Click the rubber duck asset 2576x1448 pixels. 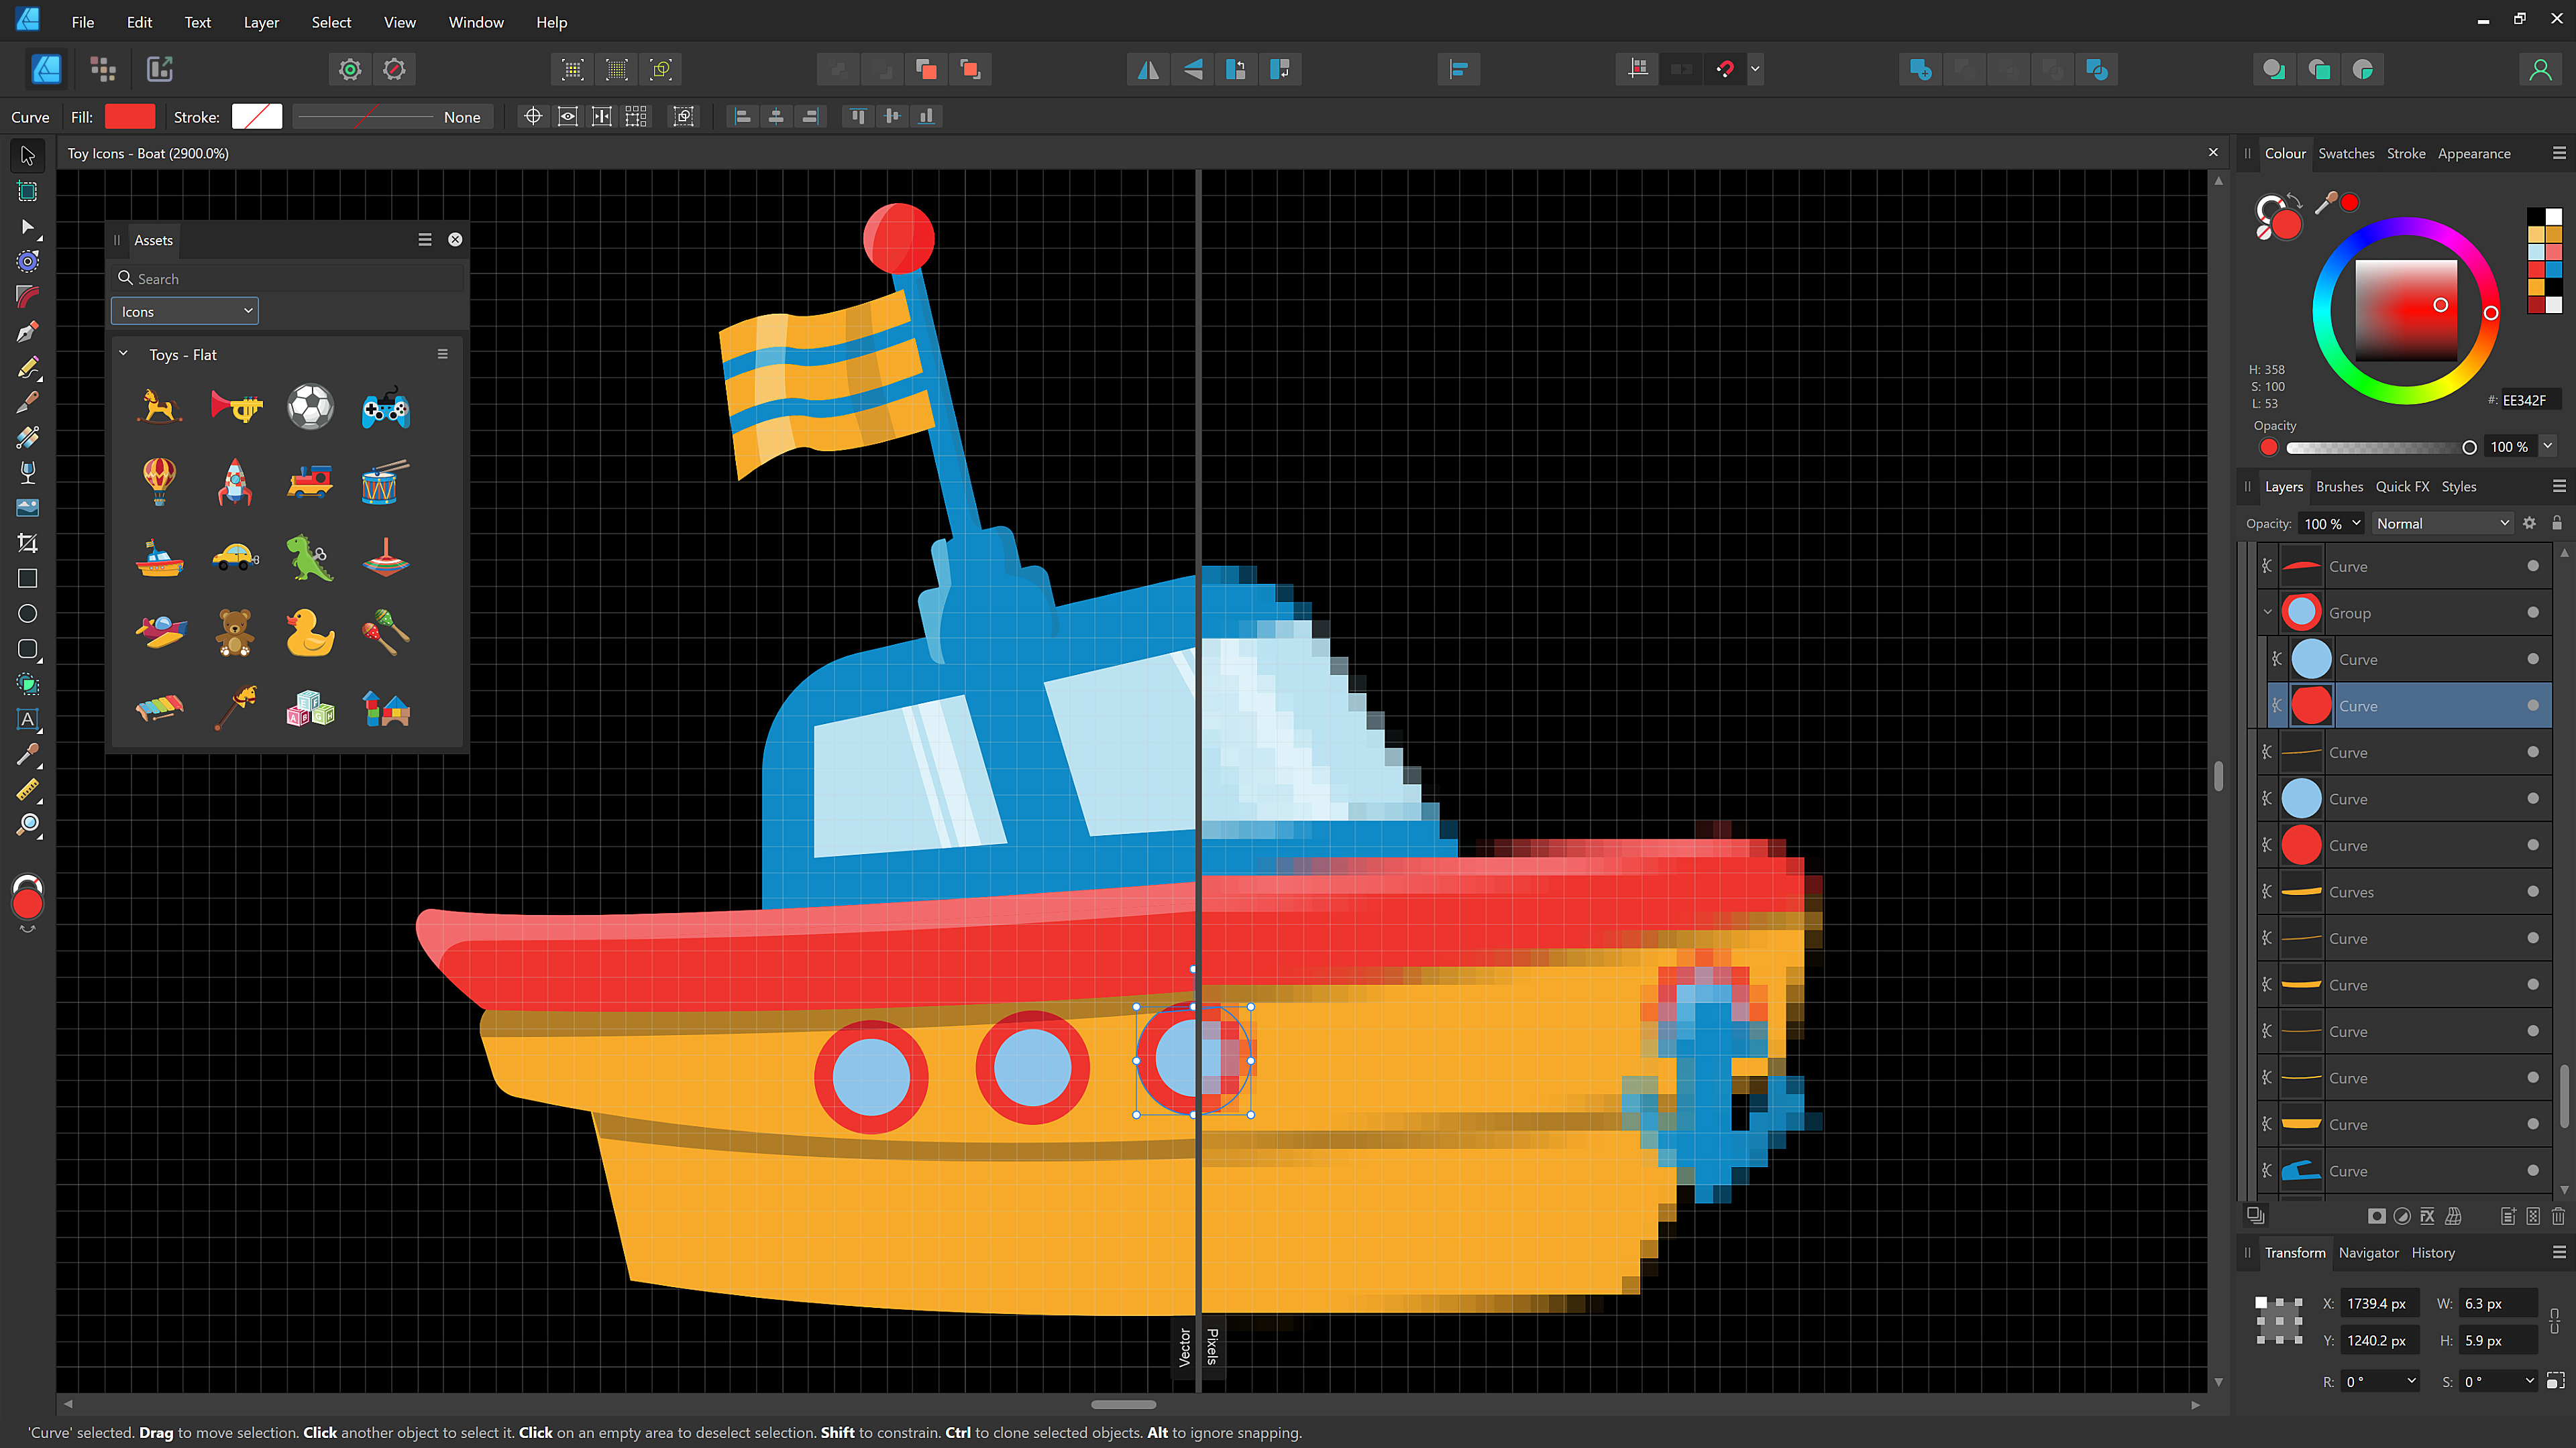pyautogui.click(x=310, y=633)
